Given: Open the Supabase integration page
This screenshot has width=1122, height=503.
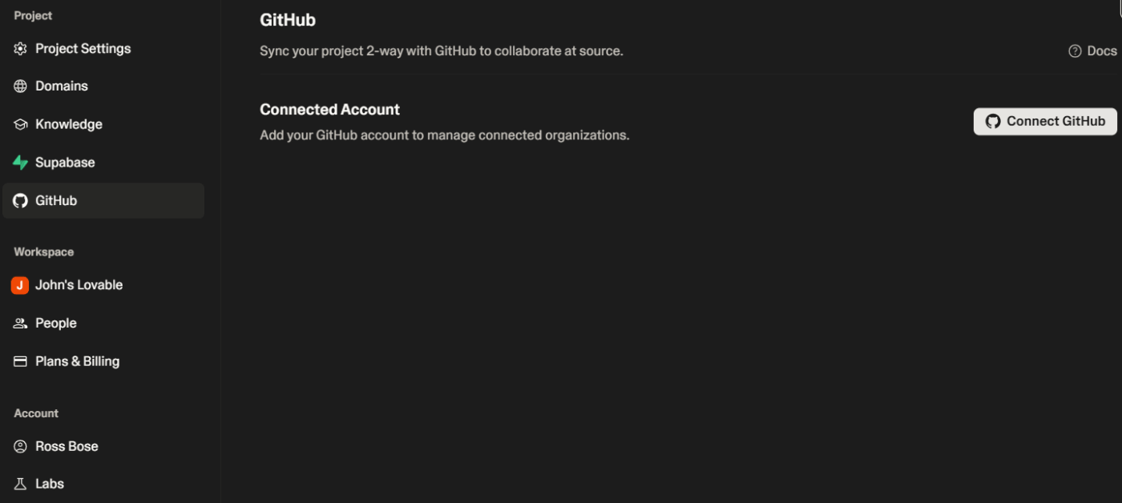Looking at the screenshot, I should point(64,162).
